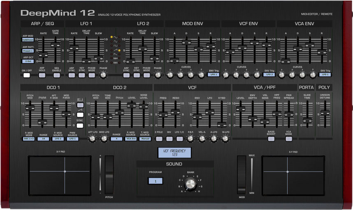The height and width of the screenshot is (210, 353).
Task: Click the VCF P.B.F. knob
Action: click(x=190, y=139)
